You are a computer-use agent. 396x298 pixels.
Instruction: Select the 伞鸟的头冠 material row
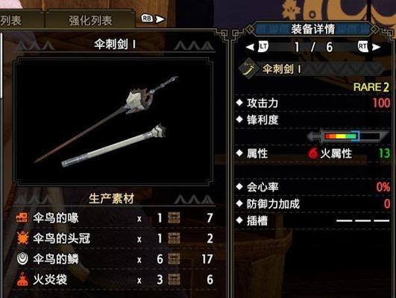[x=115, y=238]
